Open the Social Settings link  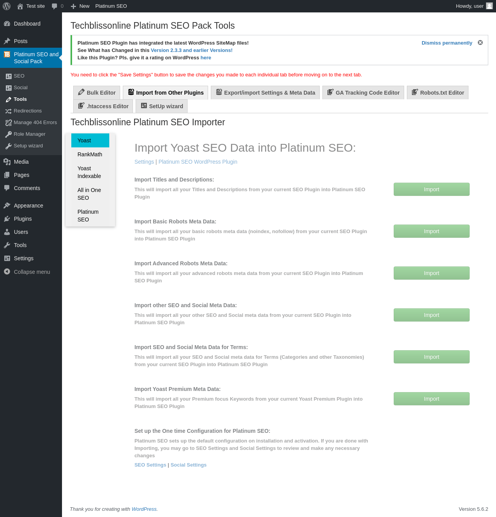point(188,465)
